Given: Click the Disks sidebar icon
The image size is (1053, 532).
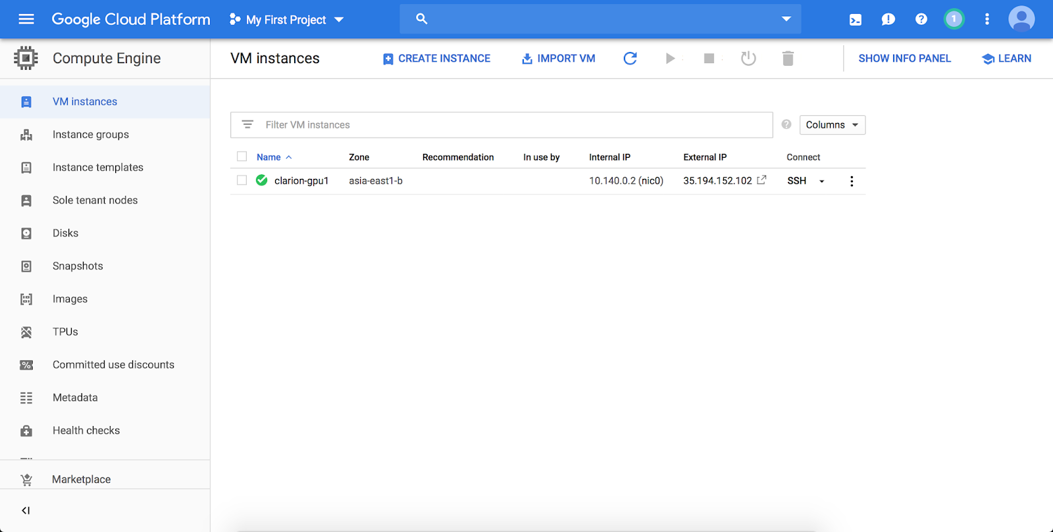Looking at the screenshot, I should coord(26,233).
